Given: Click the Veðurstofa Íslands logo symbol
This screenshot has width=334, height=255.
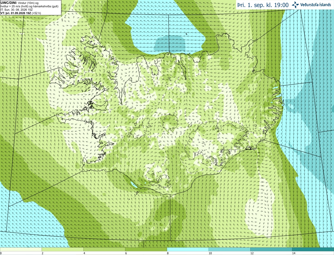Looking at the screenshot, I should coord(295,4).
